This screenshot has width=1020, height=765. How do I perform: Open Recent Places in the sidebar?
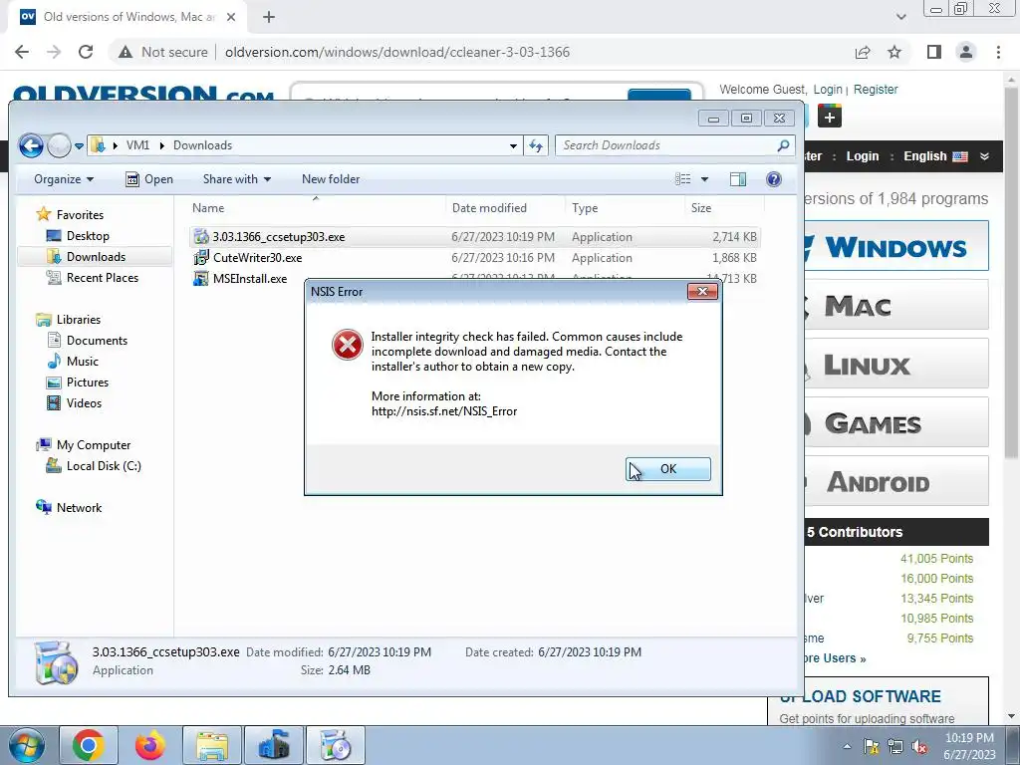tap(103, 278)
